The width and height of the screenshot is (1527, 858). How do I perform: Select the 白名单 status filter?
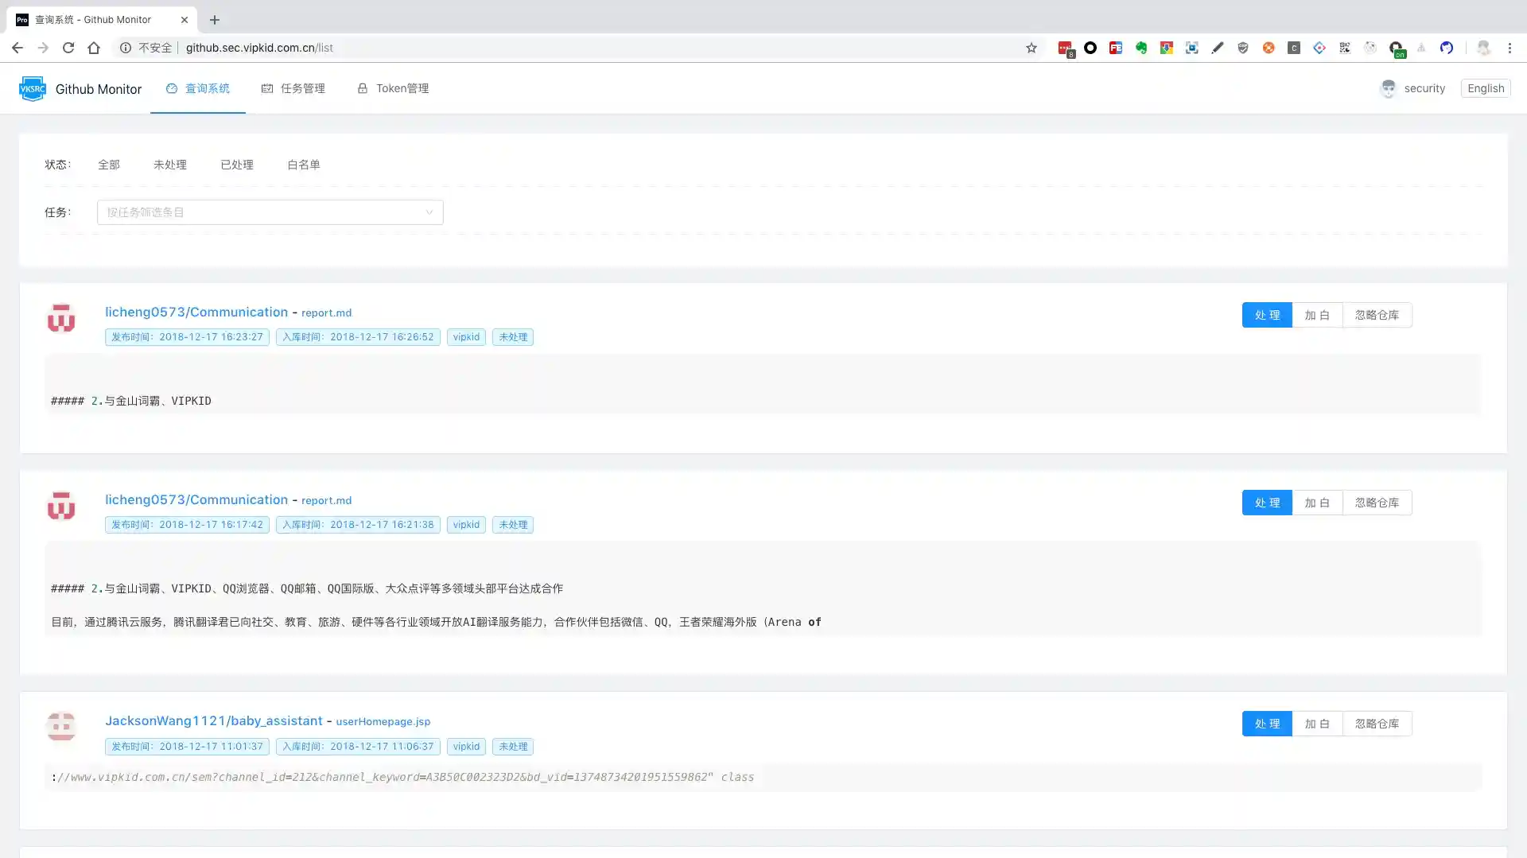pos(303,165)
